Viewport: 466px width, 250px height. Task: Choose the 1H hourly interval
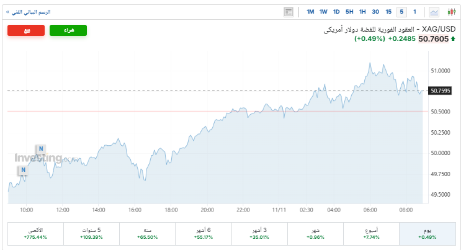362,12
